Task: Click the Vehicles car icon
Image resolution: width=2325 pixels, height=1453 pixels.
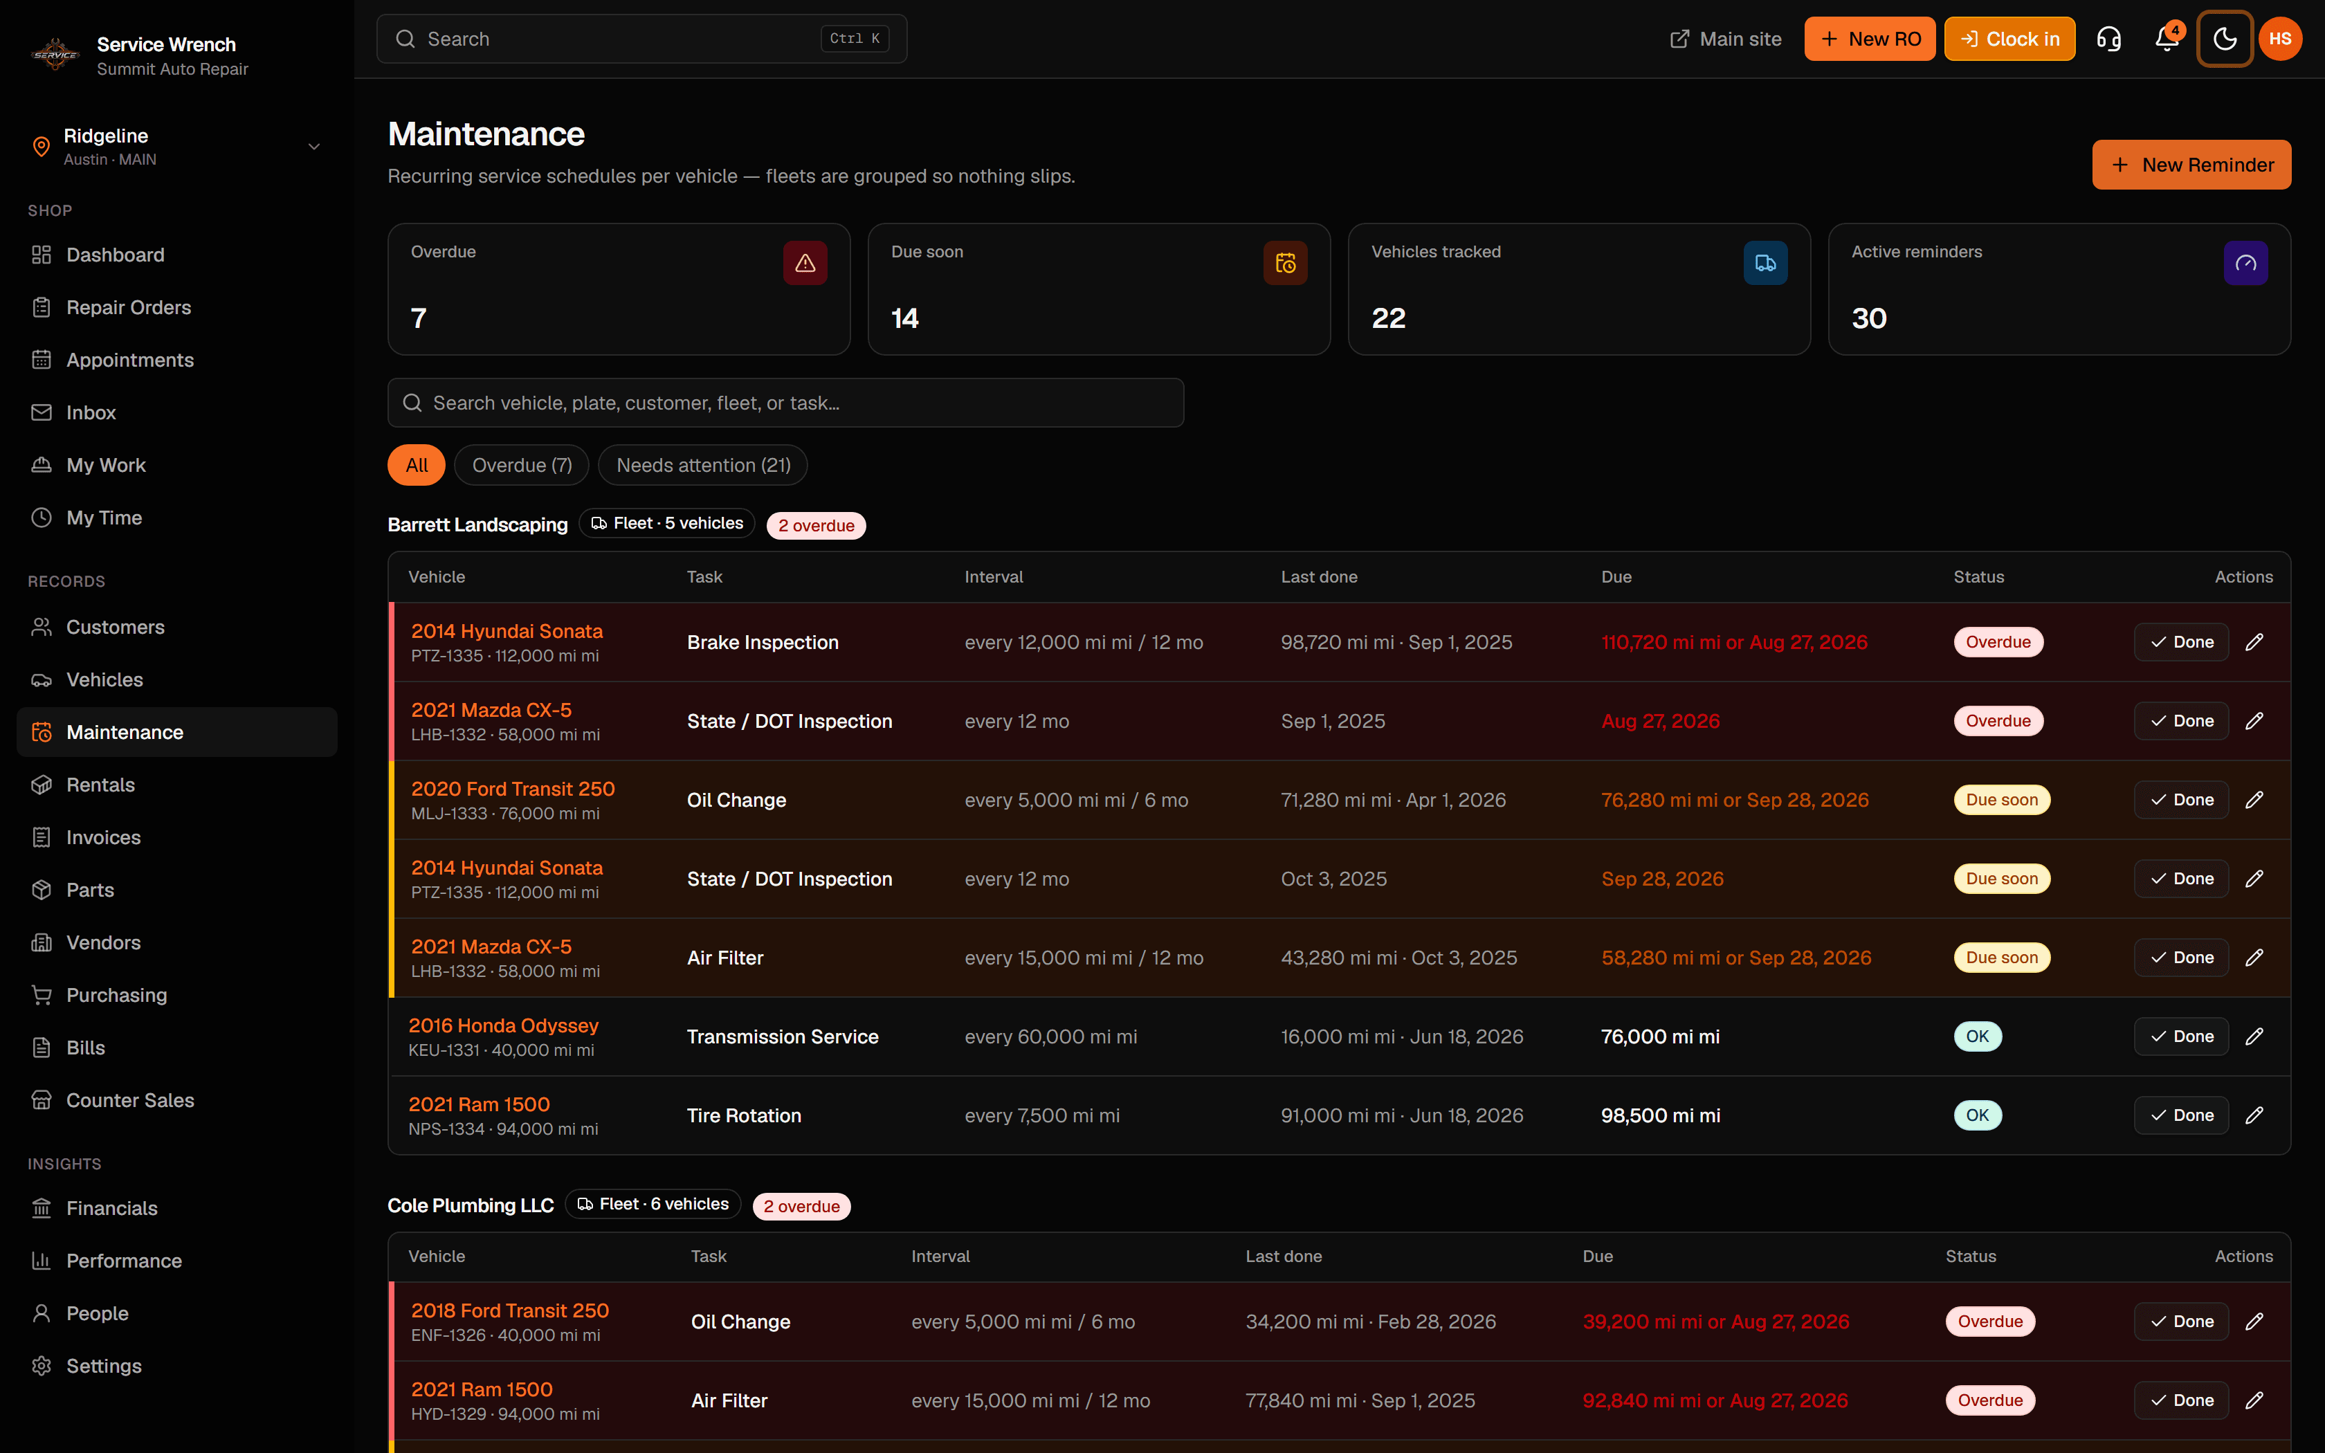Action: (42, 680)
